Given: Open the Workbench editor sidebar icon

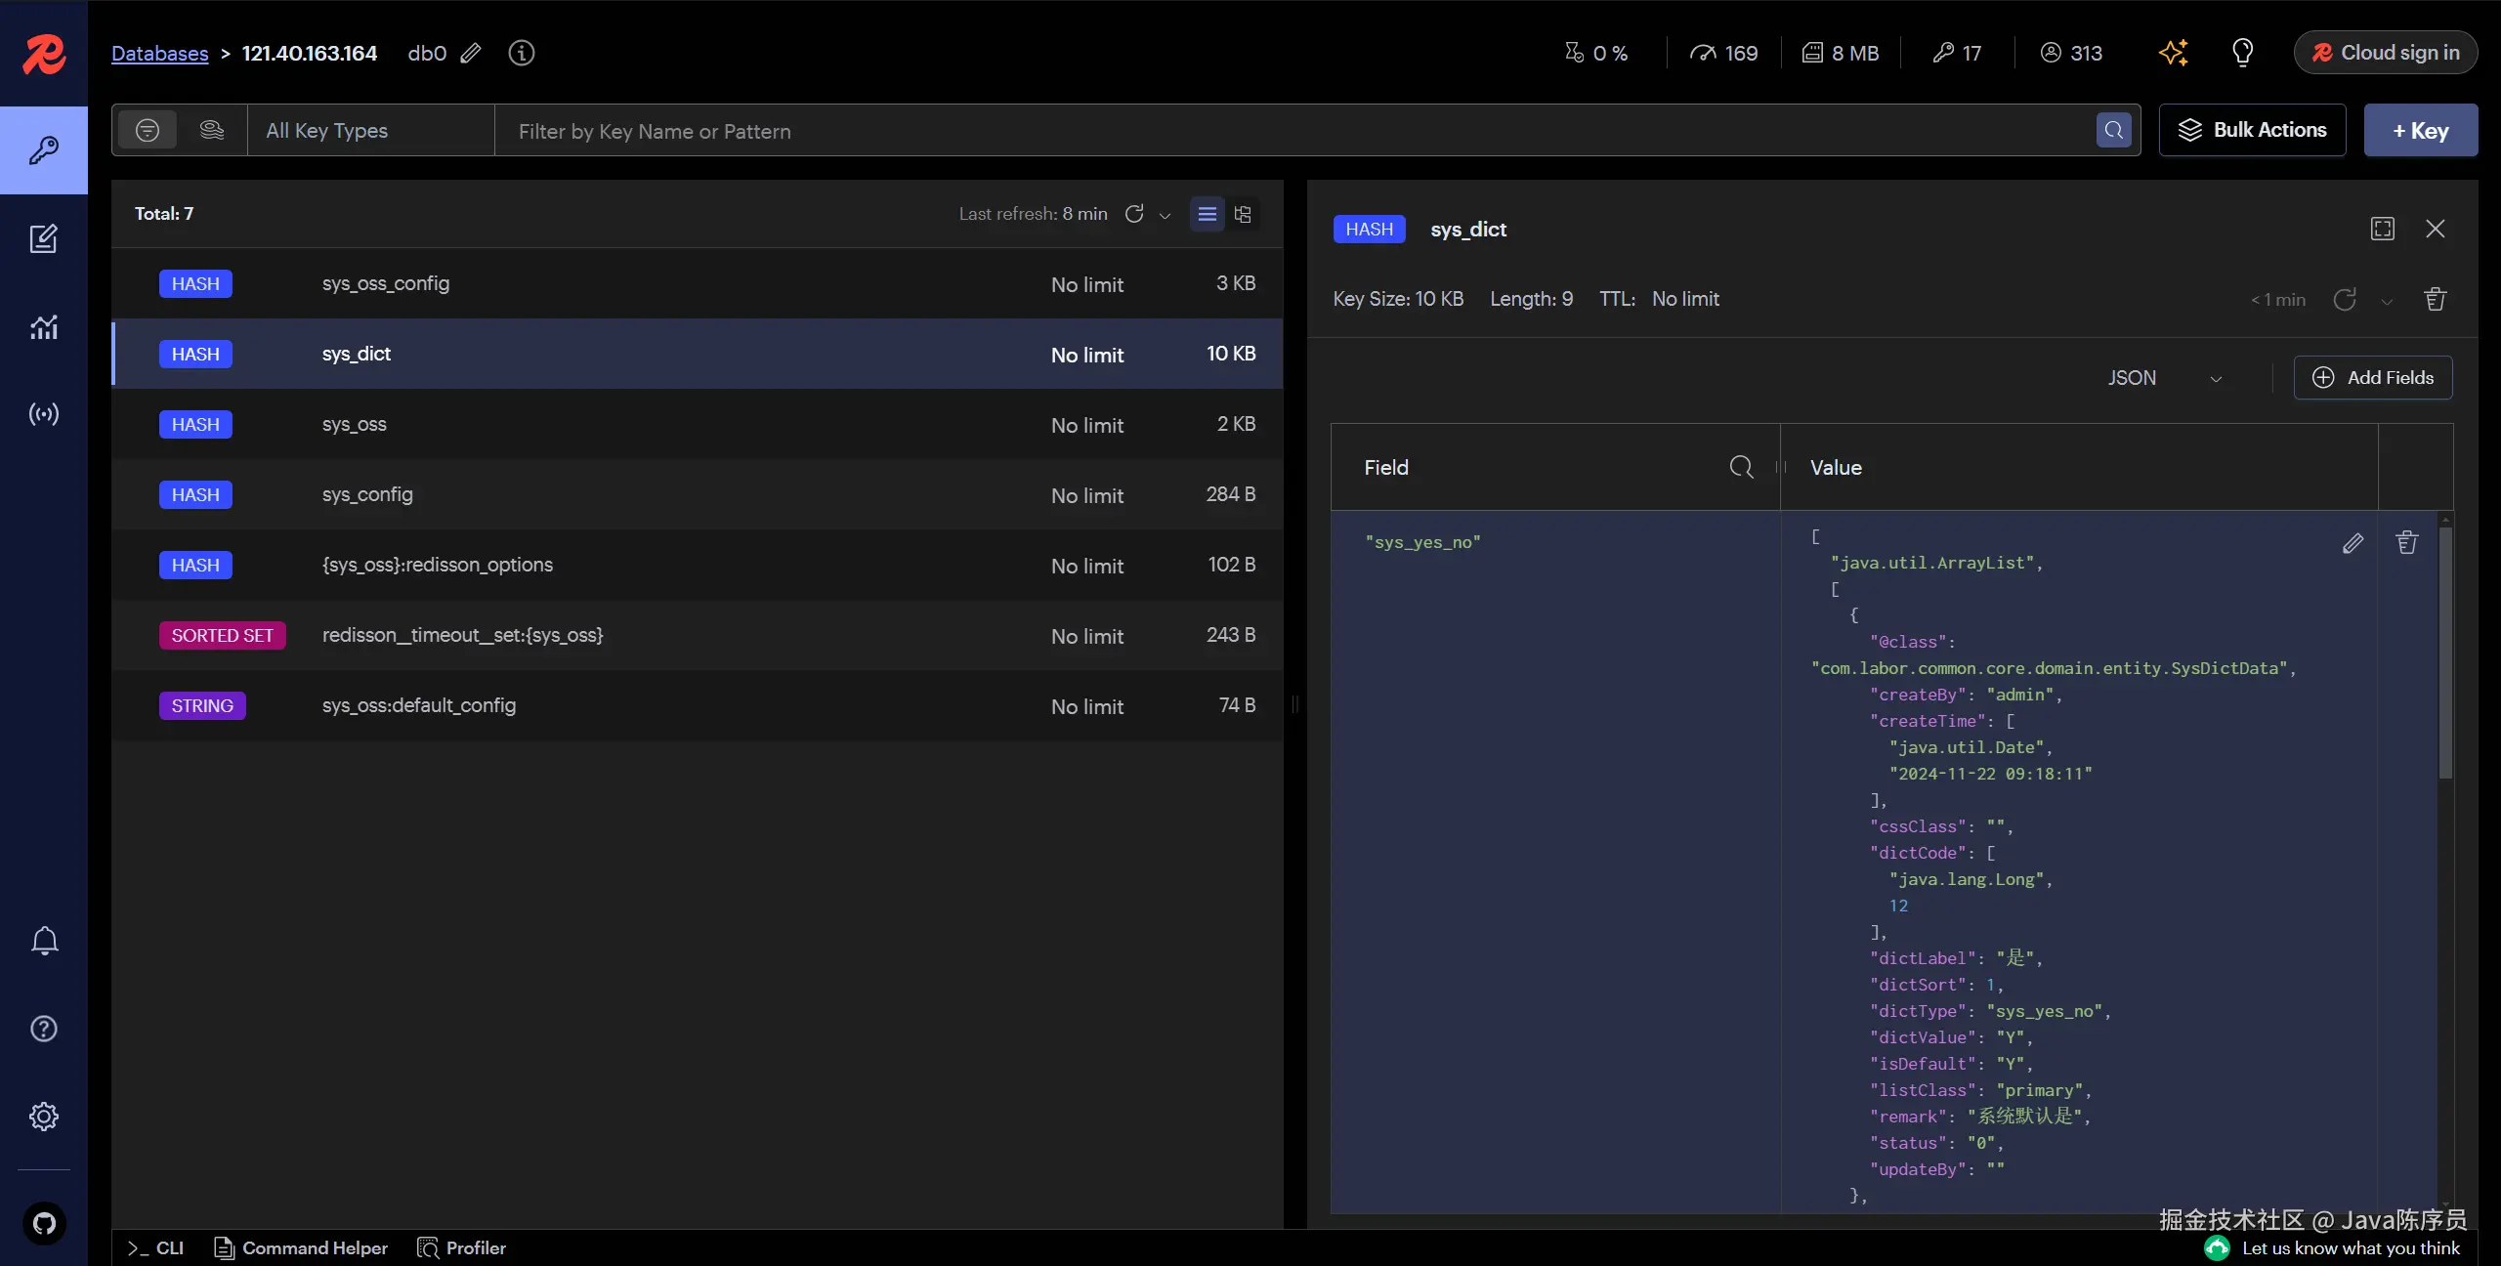Looking at the screenshot, I should click(43, 238).
